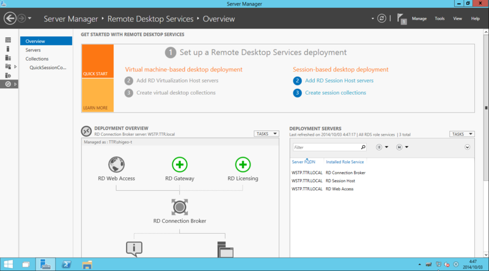Click Remote Desktop Services sidebar icon

click(x=8, y=84)
